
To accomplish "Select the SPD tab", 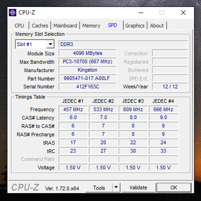I will coord(113,25).
